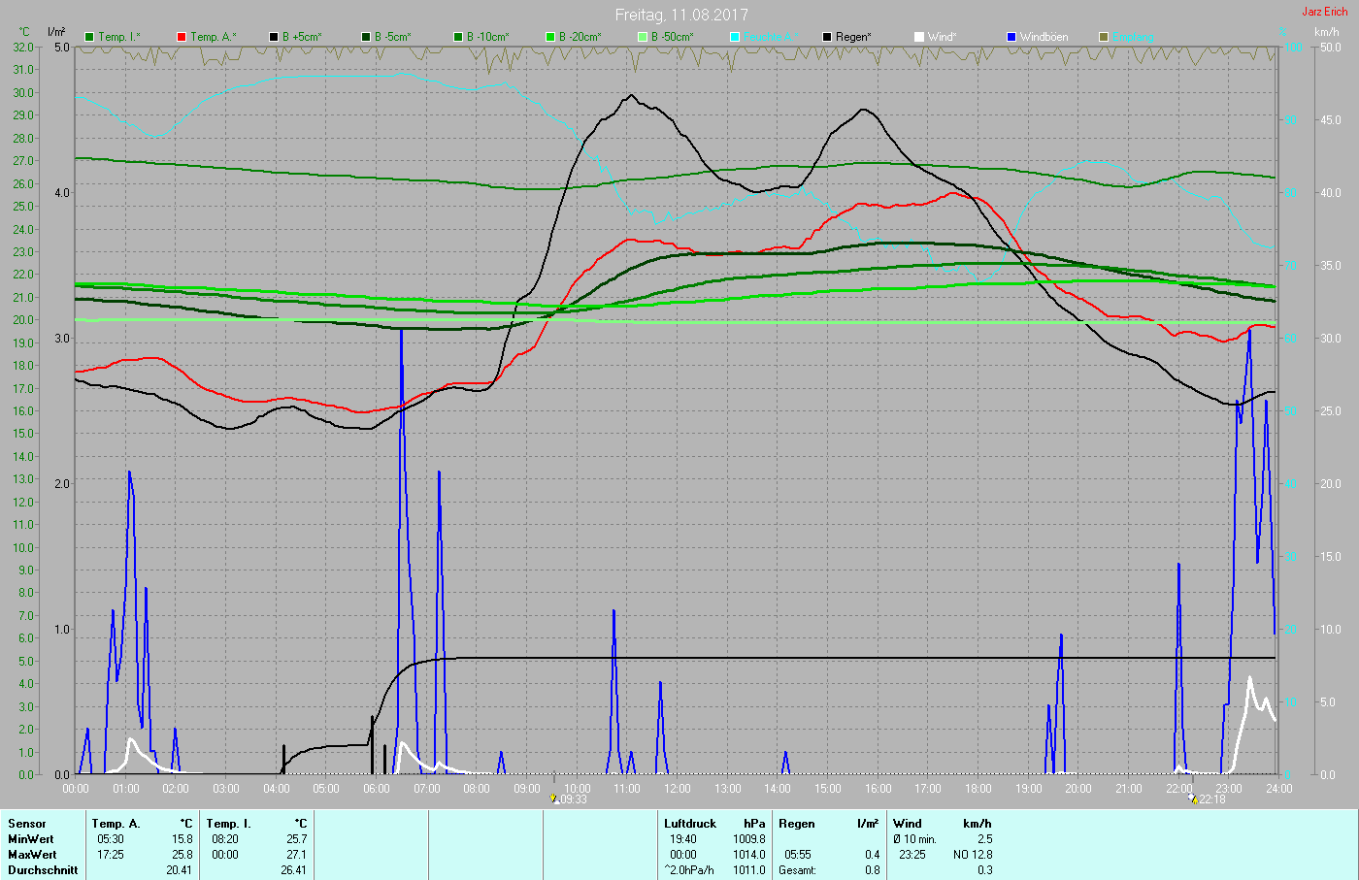Click the 12:00 time axis label
The image size is (1359, 880).
click(x=678, y=789)
